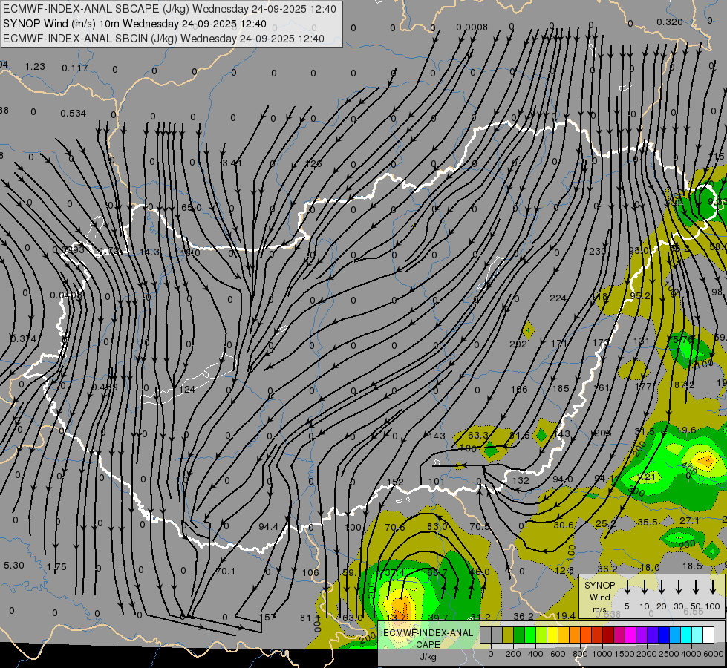Click the 94.4 value on the map
Viewport: 727px width, 668px height.
click(269, 527)
